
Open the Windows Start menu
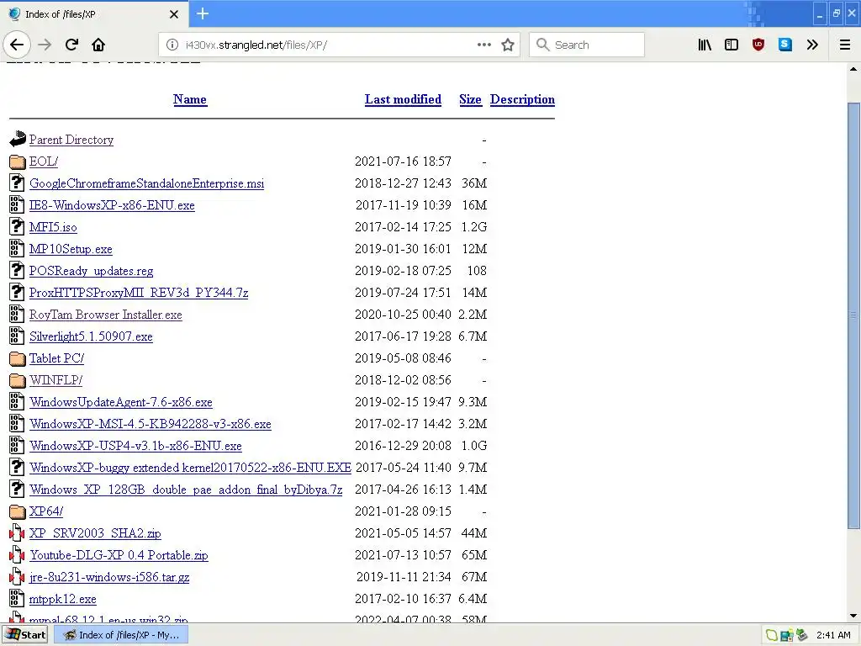pyautogui.click(x=24, y=634)
